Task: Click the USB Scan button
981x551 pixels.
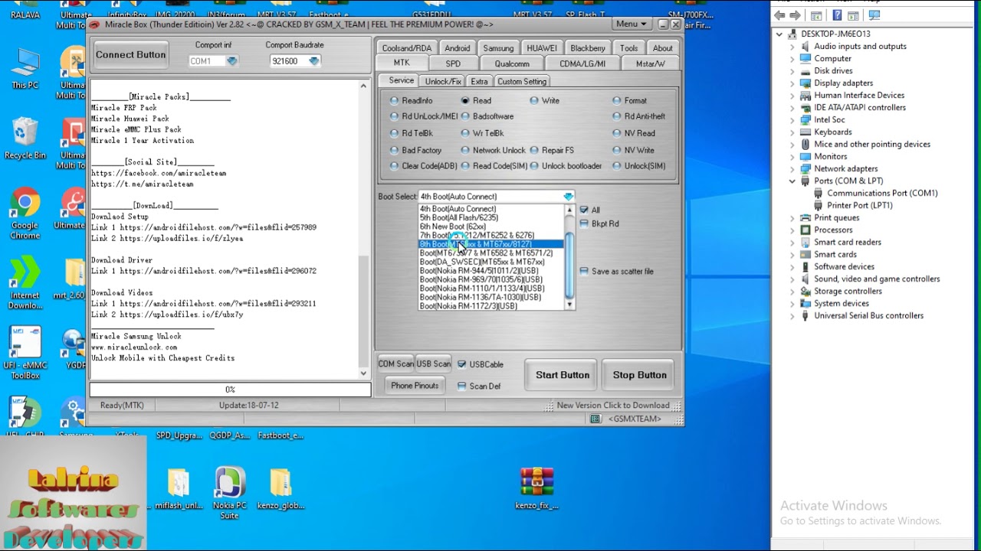Action: click(x=434, y=364)
